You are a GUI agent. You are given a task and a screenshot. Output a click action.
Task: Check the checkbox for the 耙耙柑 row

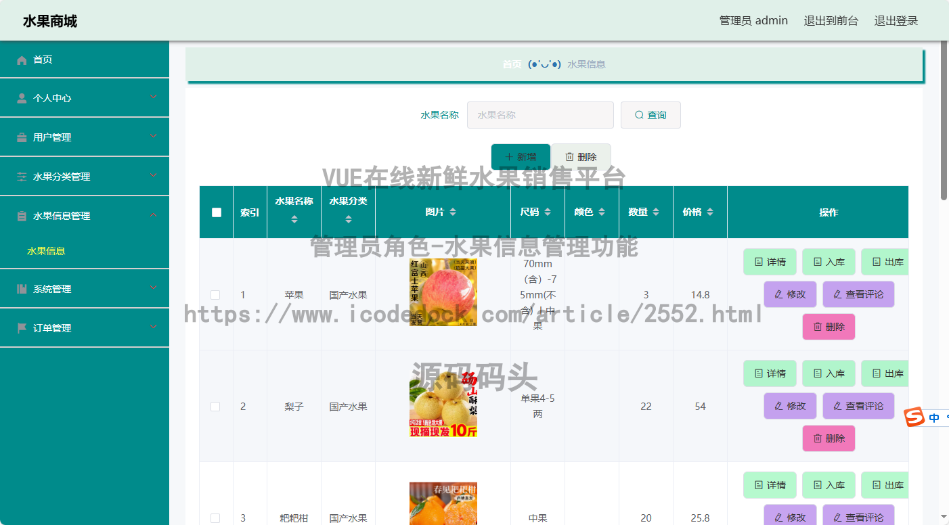[215, 518]
